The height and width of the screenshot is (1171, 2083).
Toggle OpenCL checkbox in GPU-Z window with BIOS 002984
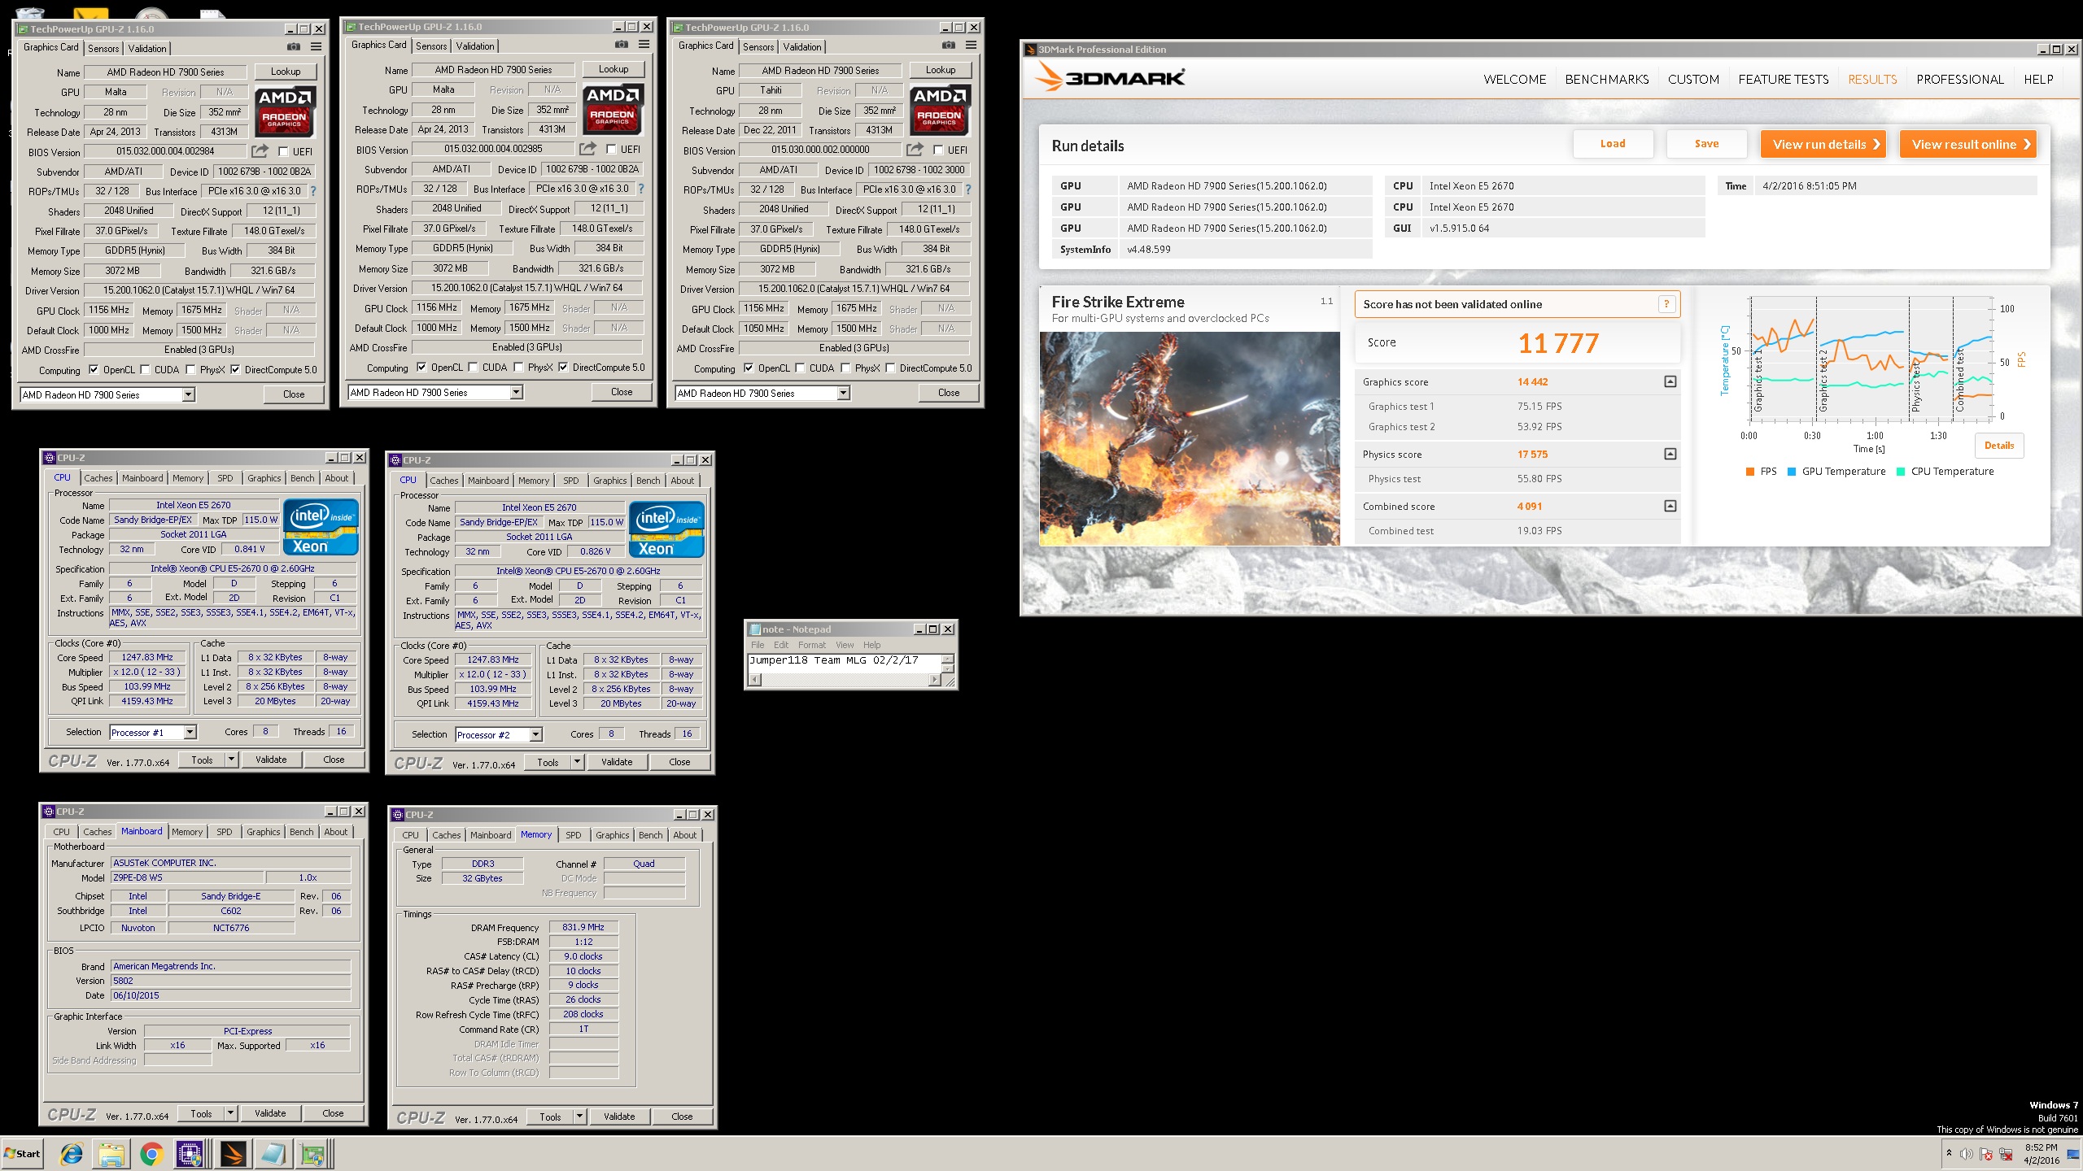94,370
